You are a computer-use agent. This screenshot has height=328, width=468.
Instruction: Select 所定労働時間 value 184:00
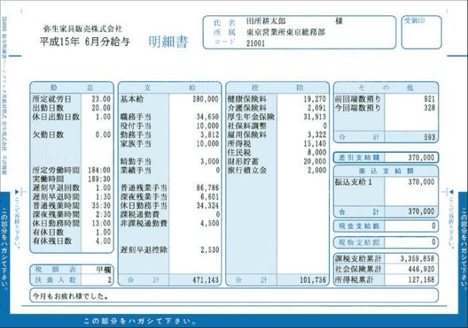coord(99,170)
